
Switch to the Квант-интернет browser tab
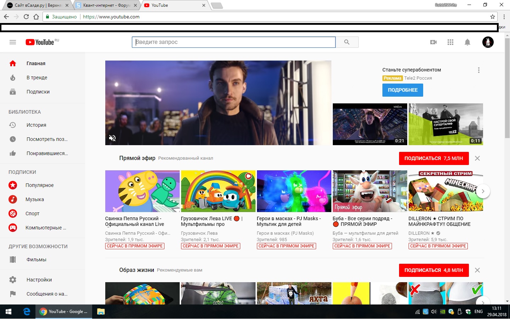click(x=106, y=5)
